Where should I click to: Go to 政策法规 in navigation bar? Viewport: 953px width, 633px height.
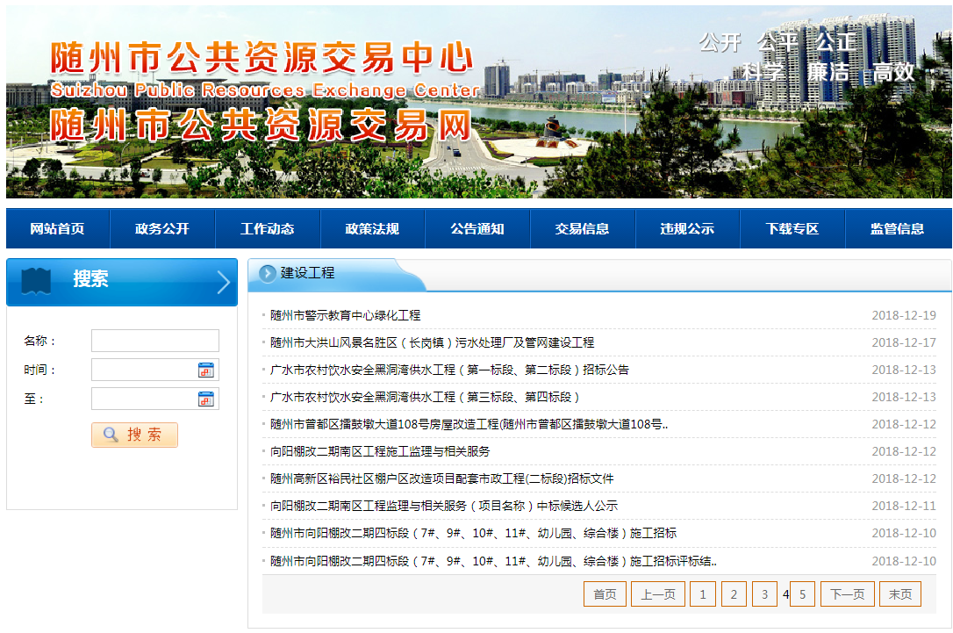pyautogui.click(x=372, y=229)
